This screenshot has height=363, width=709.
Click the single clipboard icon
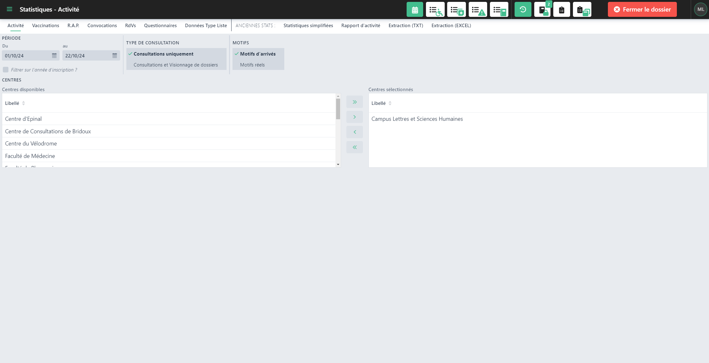(x=561, y=10)
